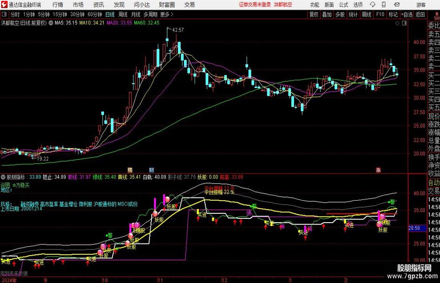Click the 标记 mark button
This screenshot has width=440, height=283.
click(x=393, y=14)
